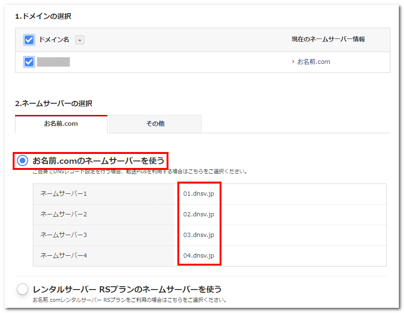
Task: Select レンタルサーバー RSプラン nameserver radio button
Action: pyautogui.click(x=23, y=289)
